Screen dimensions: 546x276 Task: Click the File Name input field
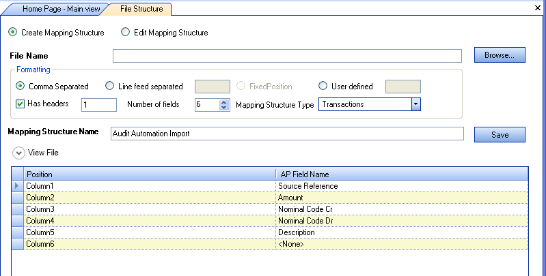(287, 56)
